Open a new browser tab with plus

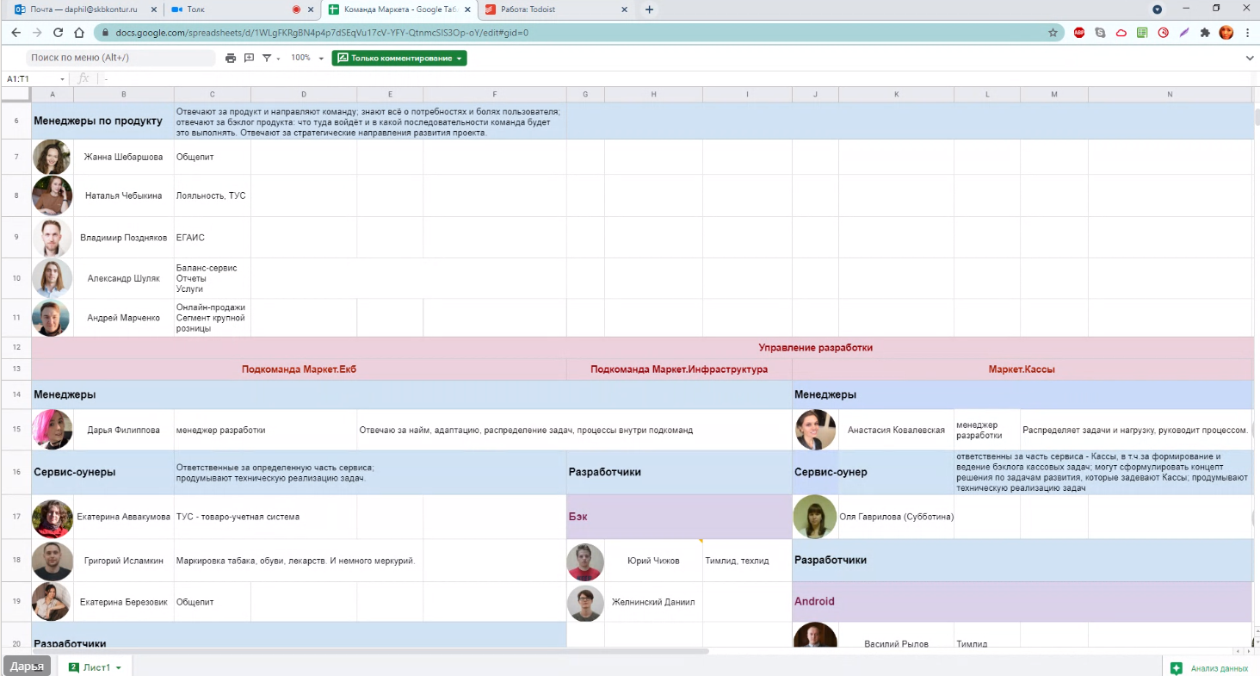[x=650, y=9]
